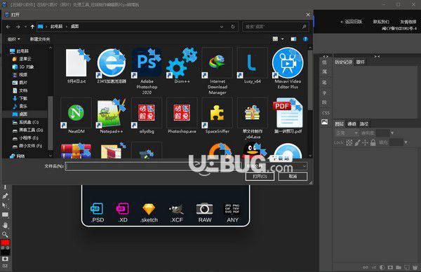
Task: Click the Quick Mask camera icon
Action: click(5, 259)
